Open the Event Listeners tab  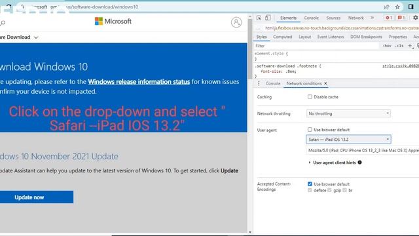coord(331,37)
